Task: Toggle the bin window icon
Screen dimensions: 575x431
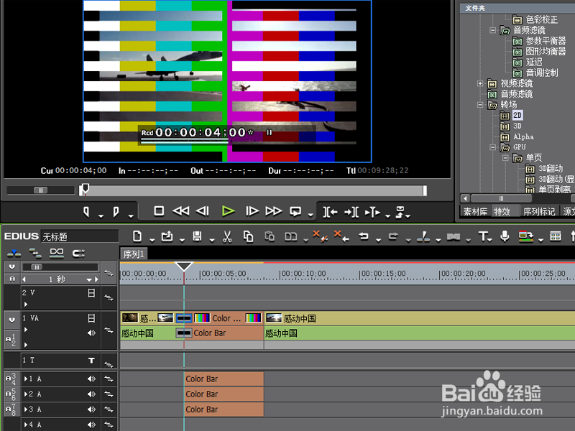Action: click(555, 236)
